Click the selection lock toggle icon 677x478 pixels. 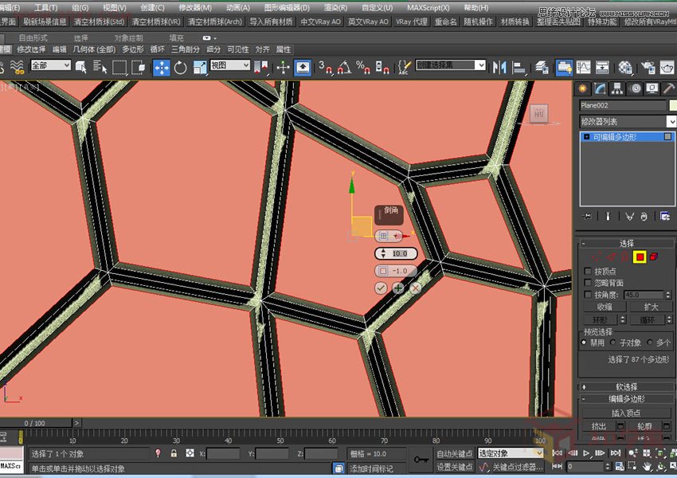tap(173, 453)
